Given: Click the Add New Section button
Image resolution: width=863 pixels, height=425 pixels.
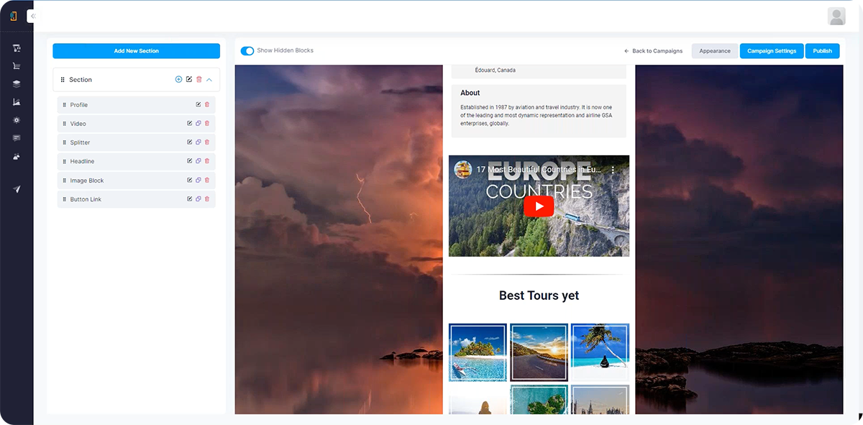Looking at the screenshot, I should click(x=136, y=51).
